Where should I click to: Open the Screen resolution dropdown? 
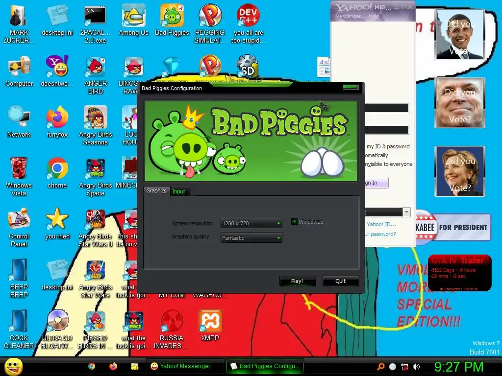click(x=251, y=223)
